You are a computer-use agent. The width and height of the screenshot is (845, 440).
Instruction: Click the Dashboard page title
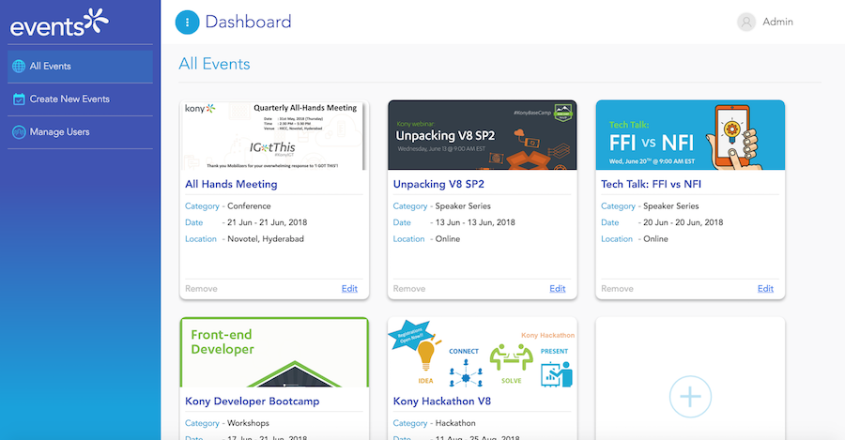(x=249, y=23)
